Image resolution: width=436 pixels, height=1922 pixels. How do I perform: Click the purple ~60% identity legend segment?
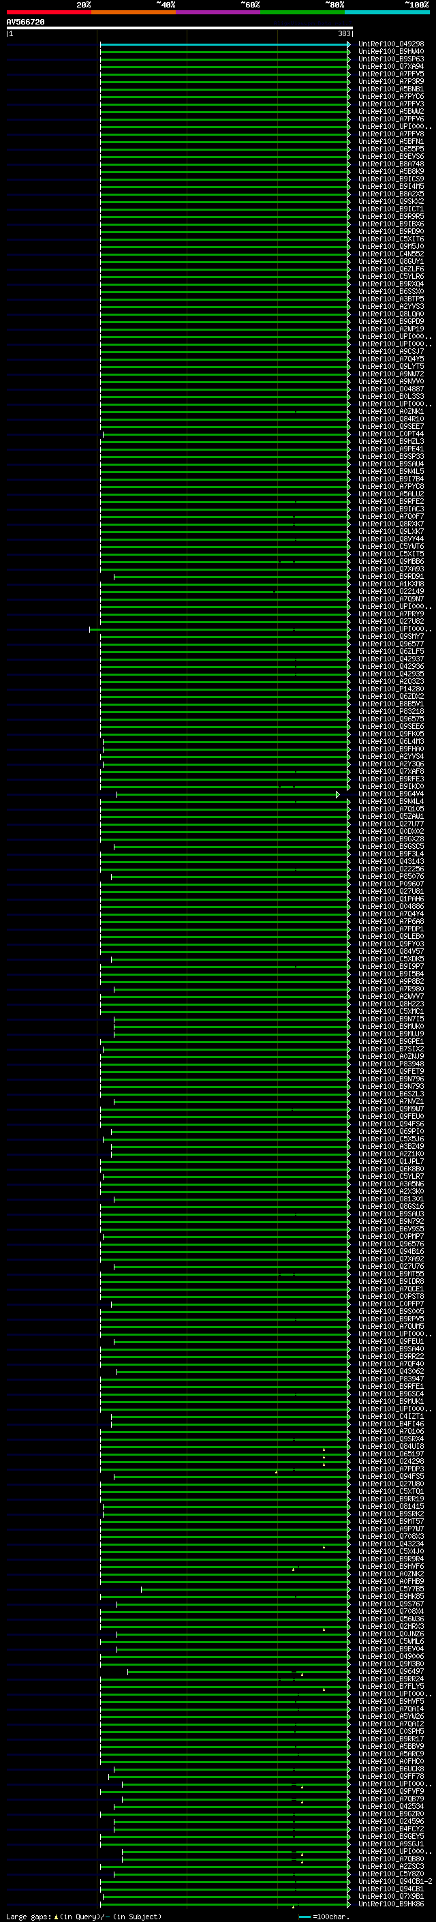click(x=217, y=12)
